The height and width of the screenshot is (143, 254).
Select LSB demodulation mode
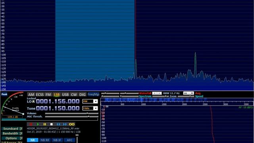point(57,95)
